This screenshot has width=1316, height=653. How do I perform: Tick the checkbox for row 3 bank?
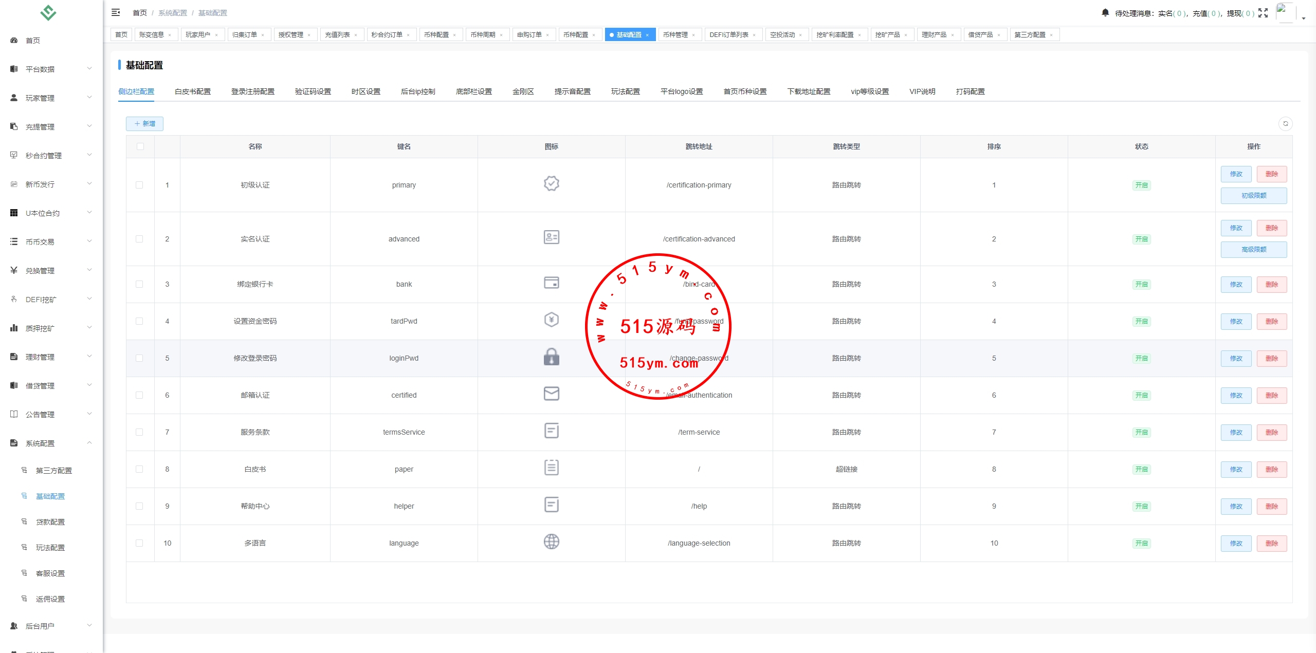click(x=139, y=284)
